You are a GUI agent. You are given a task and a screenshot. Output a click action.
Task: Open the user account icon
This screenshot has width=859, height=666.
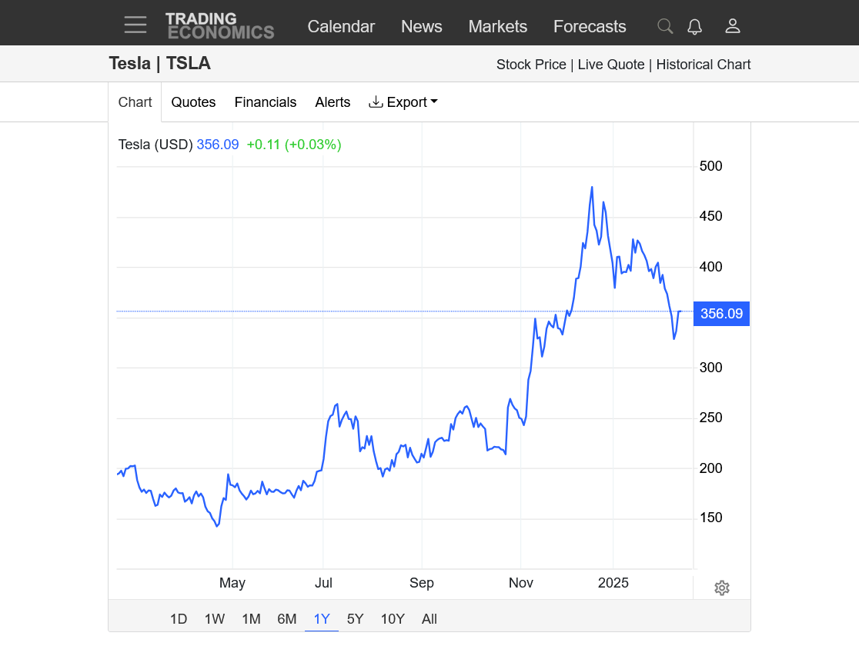click(732, 26)
